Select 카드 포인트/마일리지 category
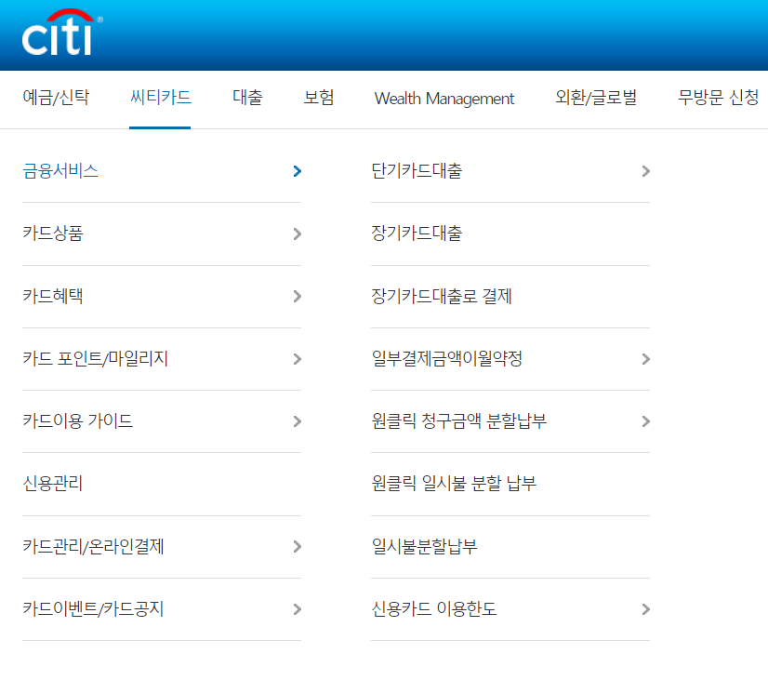The height and width of the screenshot is (680, 768). pos(96,359)
